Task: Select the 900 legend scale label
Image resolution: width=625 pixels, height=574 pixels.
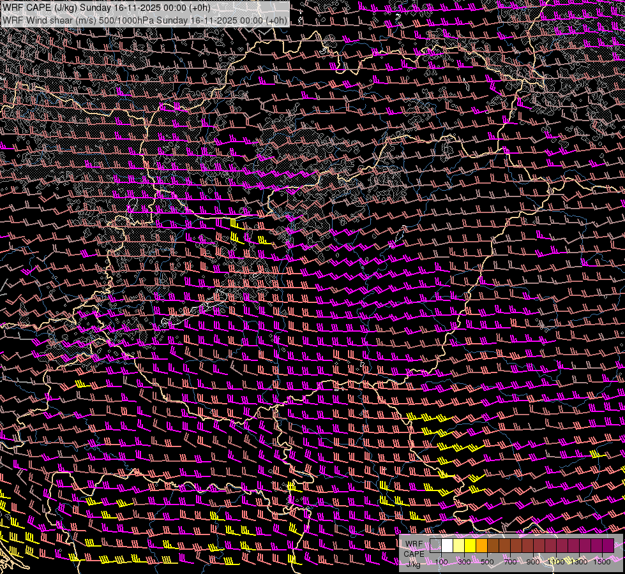Action: pos(533,562)
